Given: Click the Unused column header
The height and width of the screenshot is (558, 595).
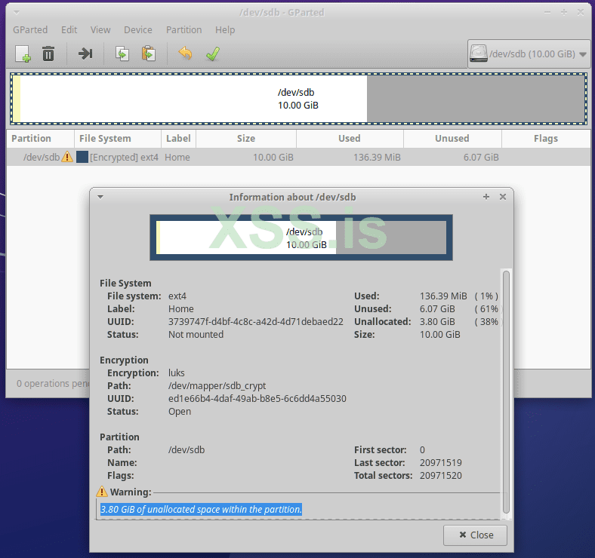Looking at the screenshot, I should 452,138.
